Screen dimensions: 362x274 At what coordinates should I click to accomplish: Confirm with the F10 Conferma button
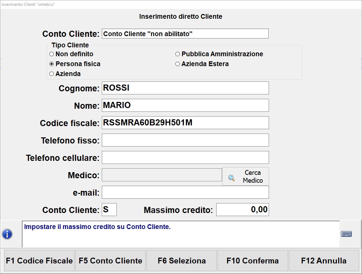pos(253,261)
